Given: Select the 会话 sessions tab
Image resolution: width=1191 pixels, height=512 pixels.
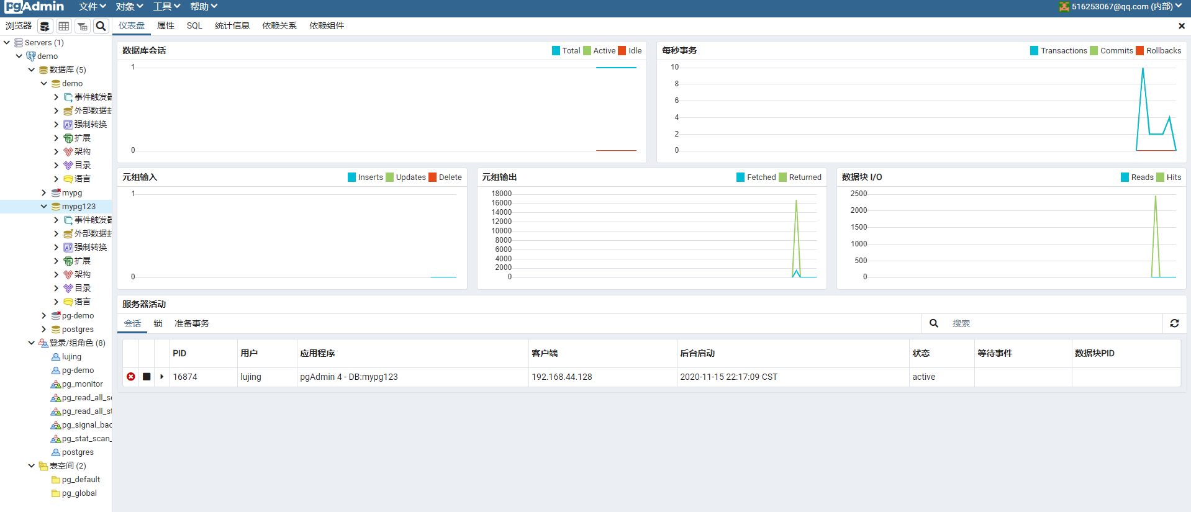Looking at the screenshot, I should tap(132, 323).
